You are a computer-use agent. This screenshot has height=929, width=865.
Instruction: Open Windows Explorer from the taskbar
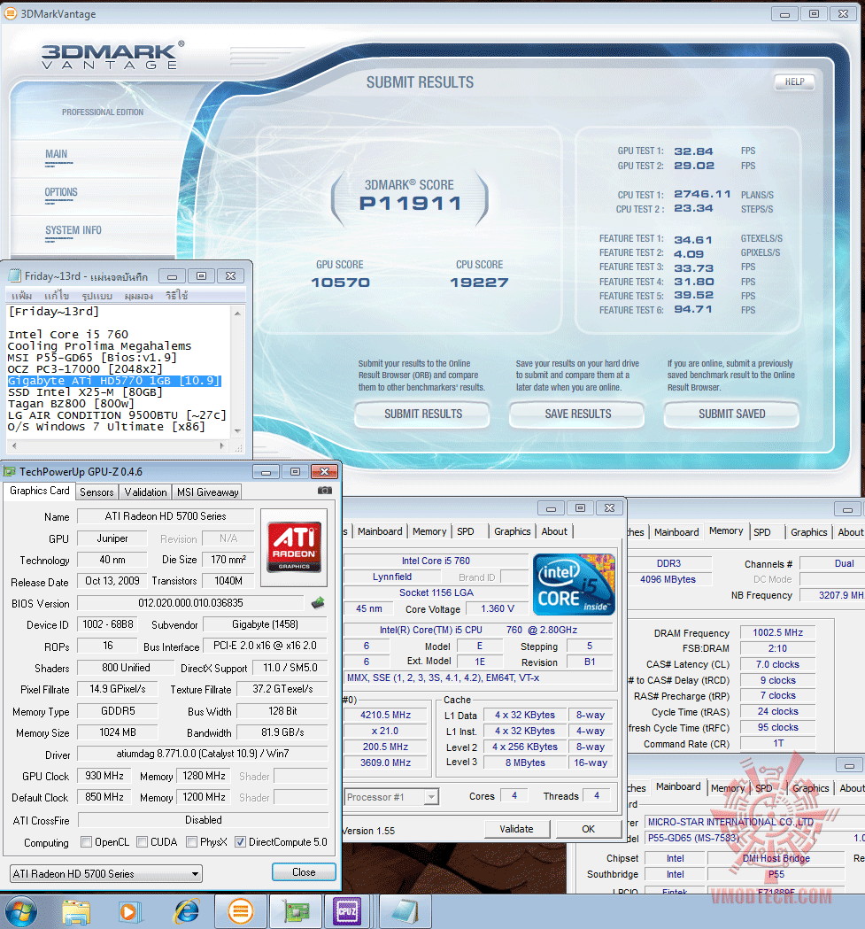point(76,912)
